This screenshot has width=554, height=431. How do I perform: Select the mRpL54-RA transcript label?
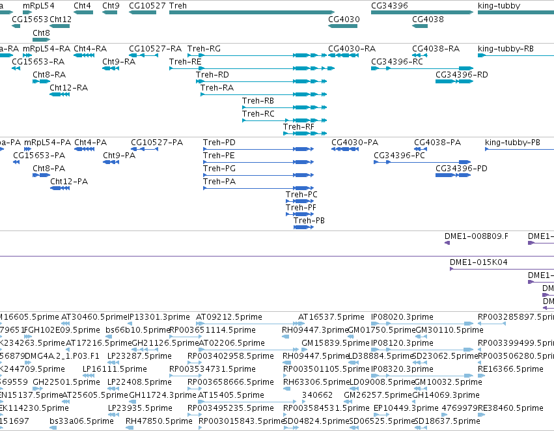coord(47,48)
